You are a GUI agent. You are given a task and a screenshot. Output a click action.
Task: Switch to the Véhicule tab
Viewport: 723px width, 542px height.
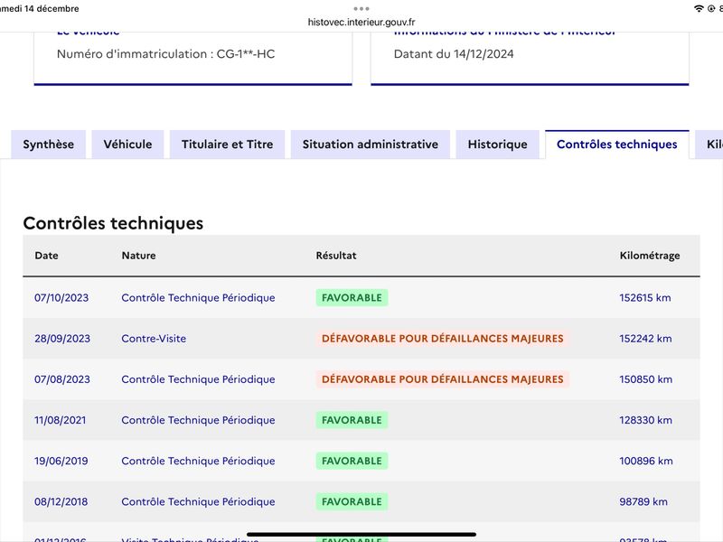pos(127,145)
